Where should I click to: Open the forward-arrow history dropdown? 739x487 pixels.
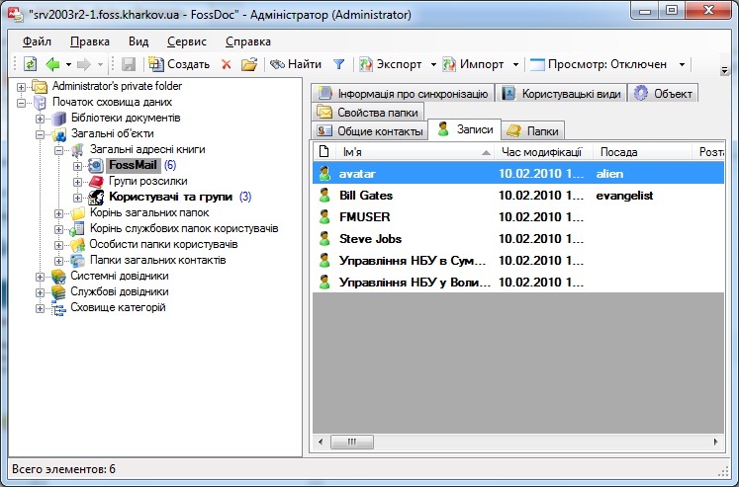(x=100, y=64)
